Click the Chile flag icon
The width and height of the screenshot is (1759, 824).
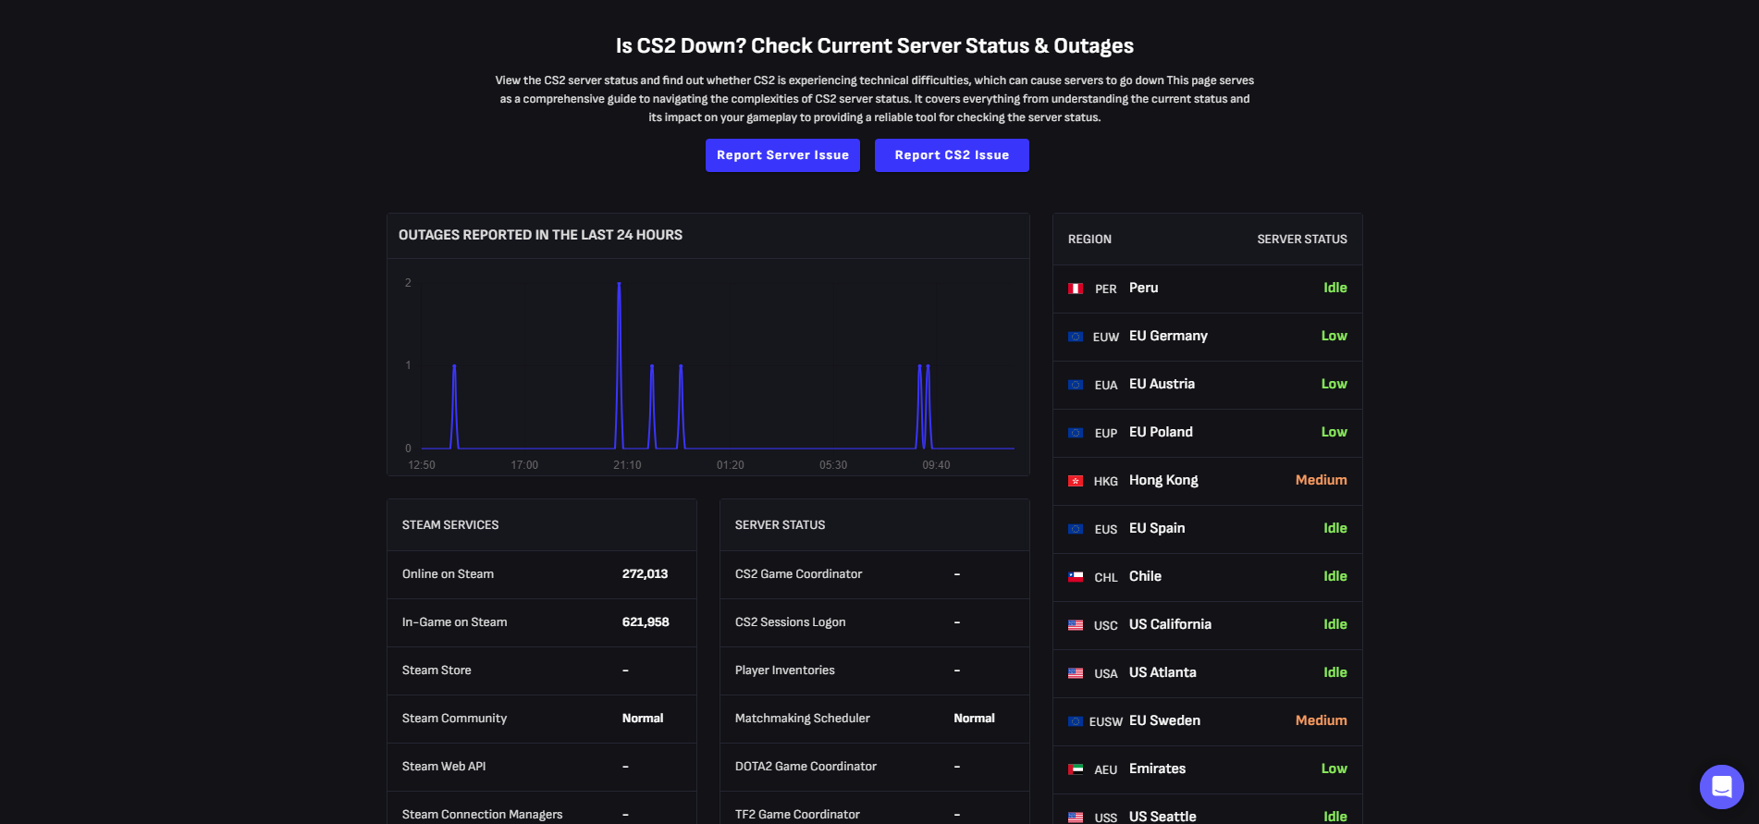[x=1076, y=577]
